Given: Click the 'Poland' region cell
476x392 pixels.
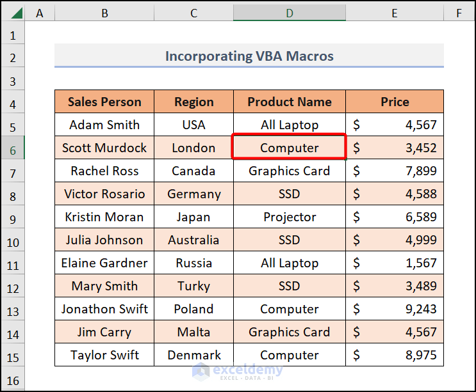Looking at the screenshot, I should point(193,309).
